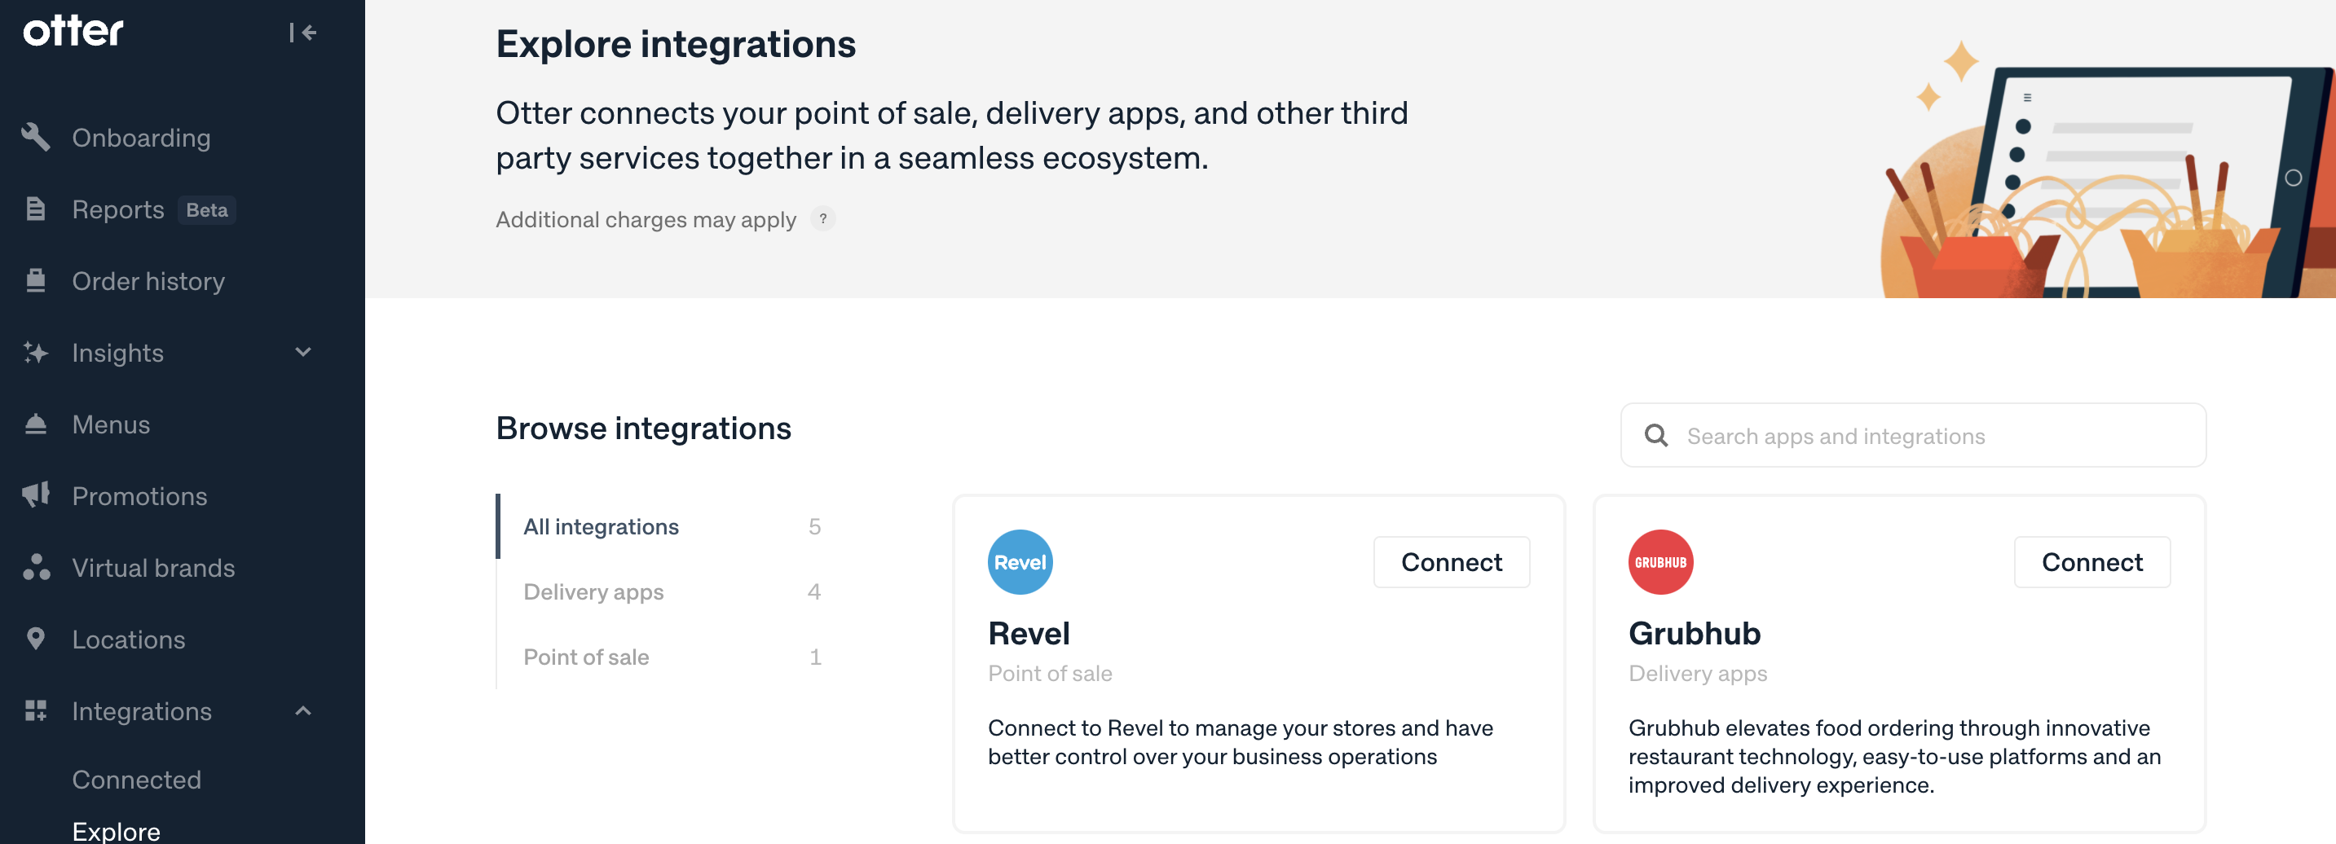The width and height of the screenshot is (2336, 844).
Task: Open the additional charges help tooltip
Action: click(x=822, y=219)
